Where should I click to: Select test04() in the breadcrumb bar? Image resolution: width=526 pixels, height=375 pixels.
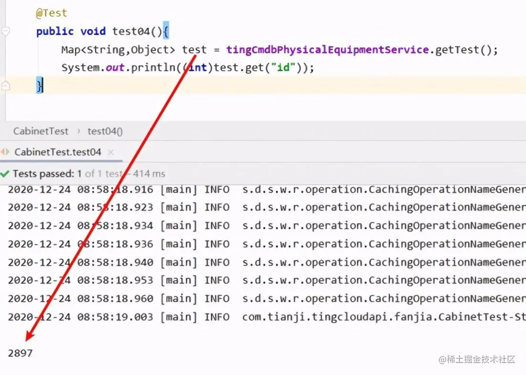coord(105,131)
